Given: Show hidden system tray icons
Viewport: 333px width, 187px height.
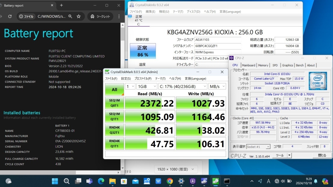Looking at the screenshot, I should [252, 181].
